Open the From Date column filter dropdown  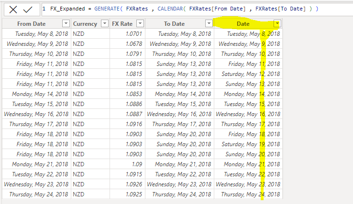click(x=66, y=23)
